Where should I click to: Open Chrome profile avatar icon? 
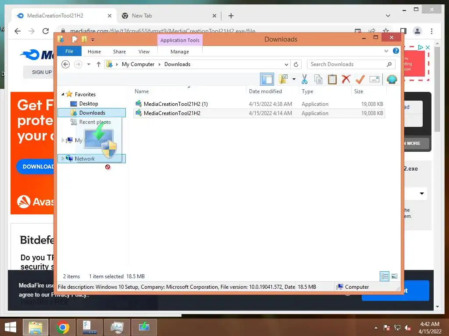click(x=417, y=31)
